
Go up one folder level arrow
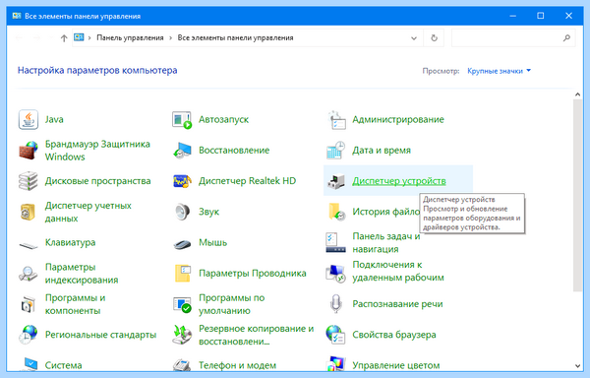pos(64,38)
